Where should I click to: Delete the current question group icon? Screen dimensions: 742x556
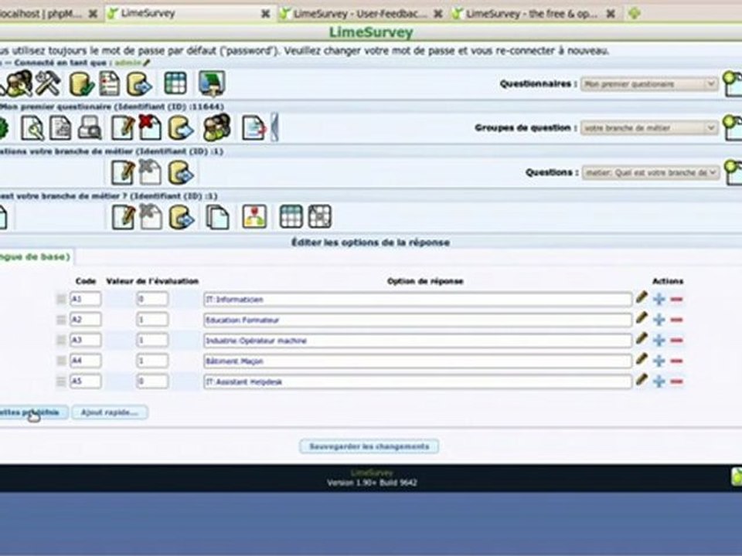150,171
